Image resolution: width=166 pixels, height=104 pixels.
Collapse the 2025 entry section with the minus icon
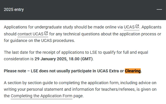159,9
